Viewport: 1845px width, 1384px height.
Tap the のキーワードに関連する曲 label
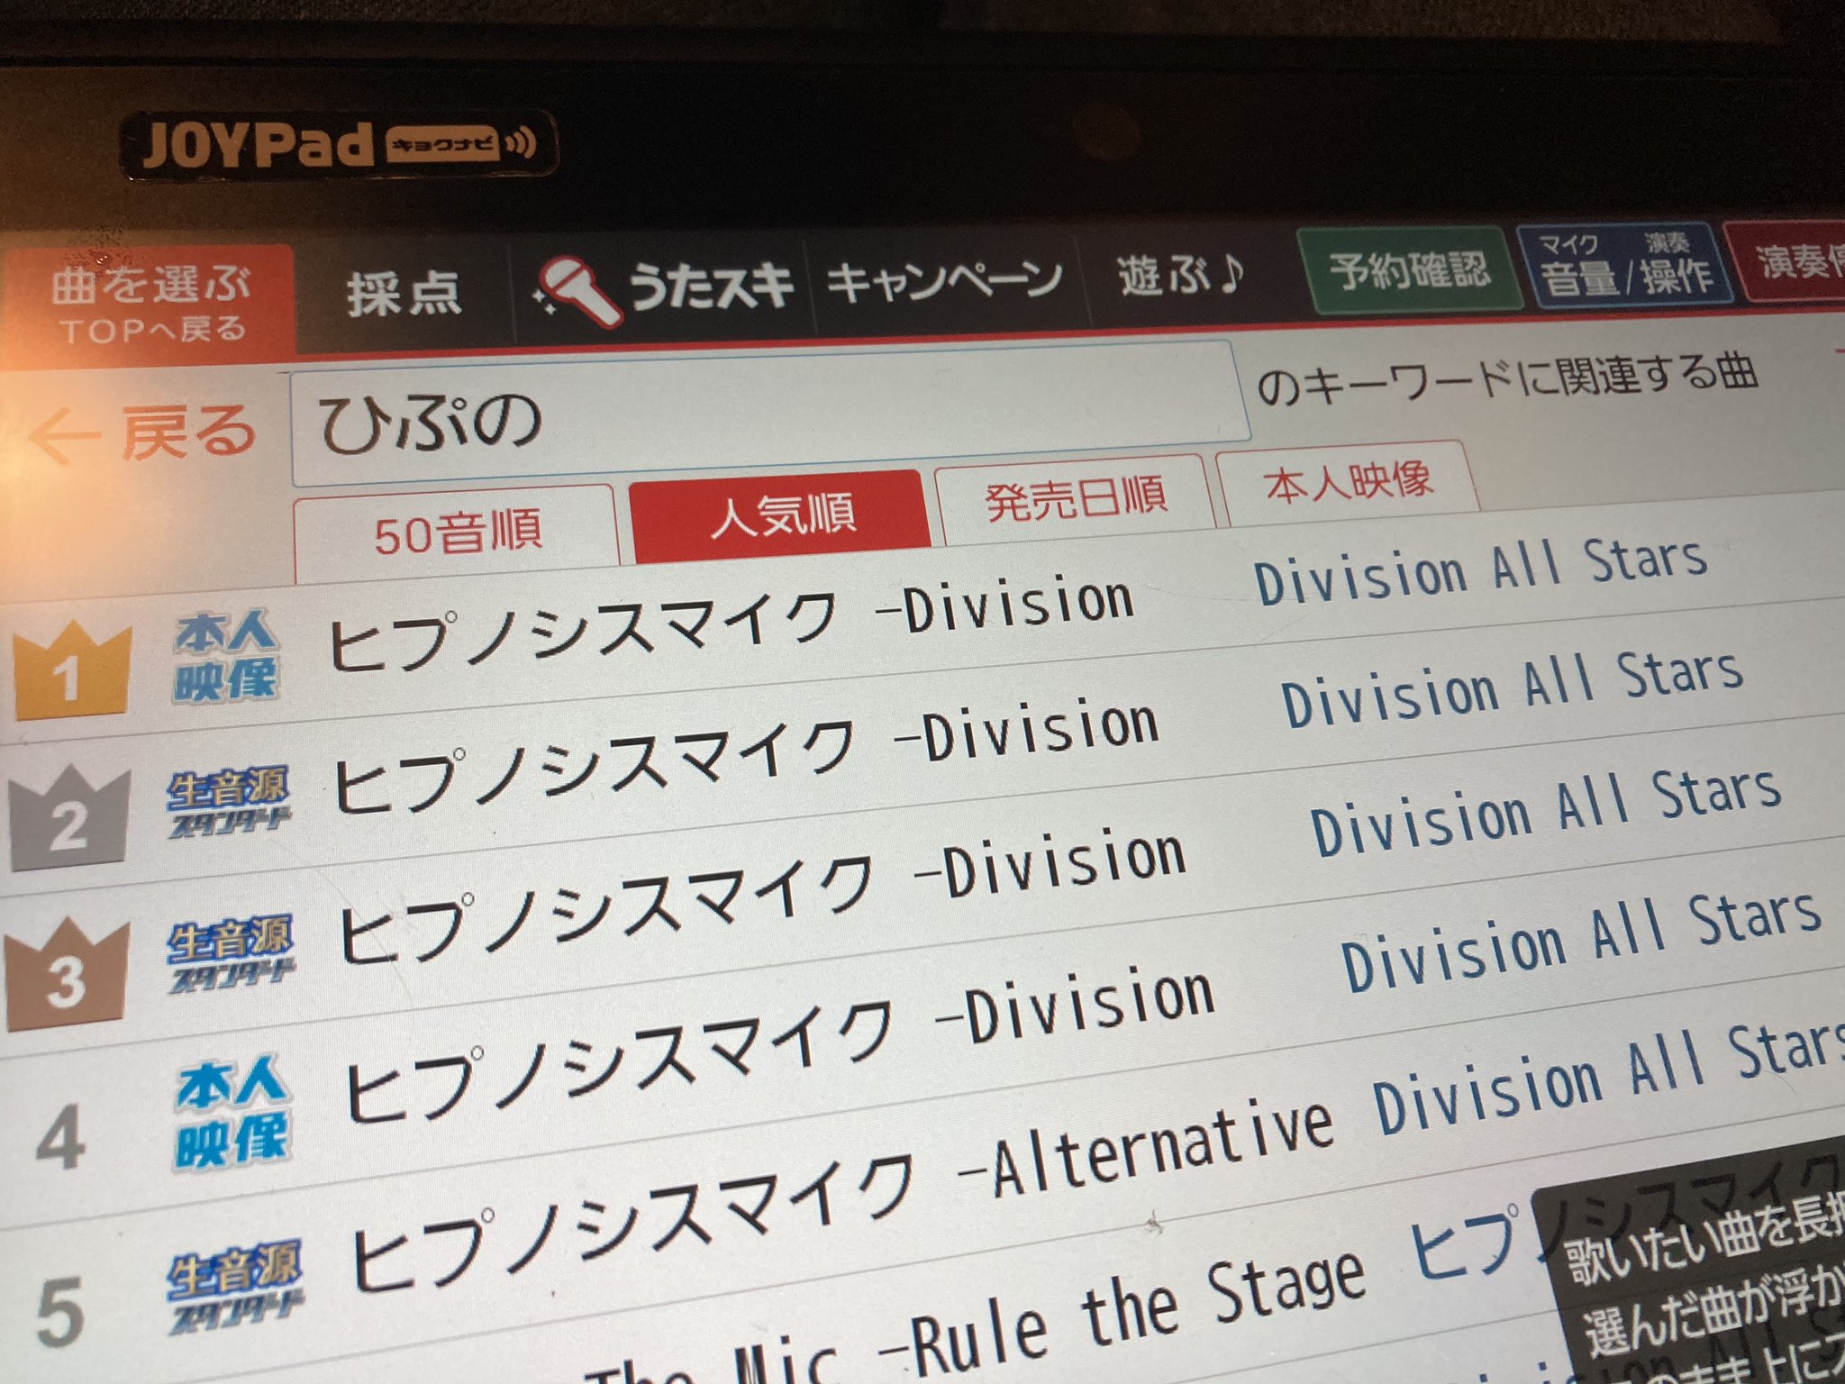(1506, 378)
